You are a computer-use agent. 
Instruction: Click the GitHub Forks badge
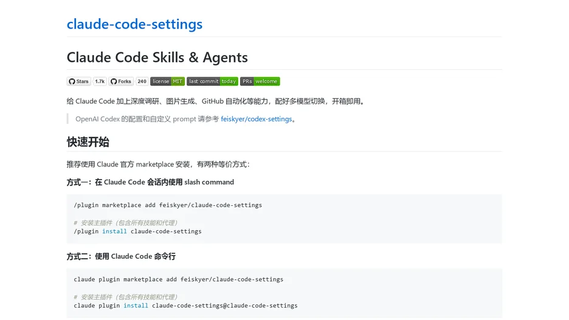pyautogui.click(x=121, y=81)
